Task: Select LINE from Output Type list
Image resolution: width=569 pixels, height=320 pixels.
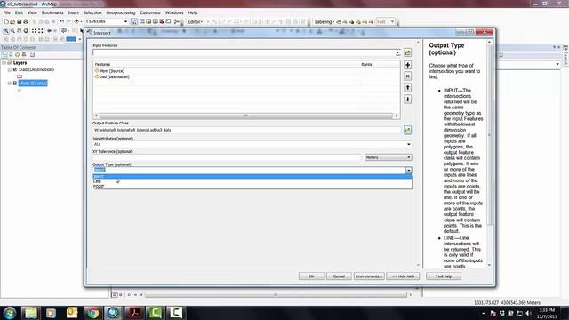Action: tap(252, 181)
